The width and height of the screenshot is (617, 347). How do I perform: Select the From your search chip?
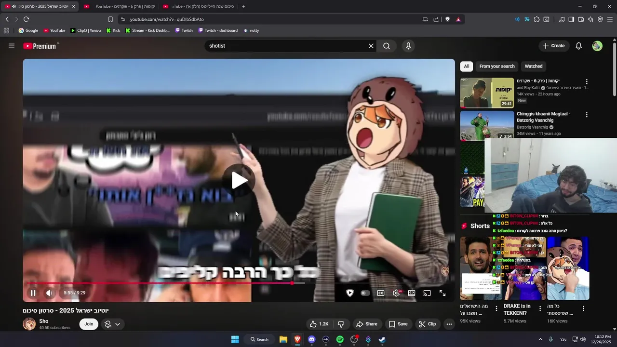[497, 66]
